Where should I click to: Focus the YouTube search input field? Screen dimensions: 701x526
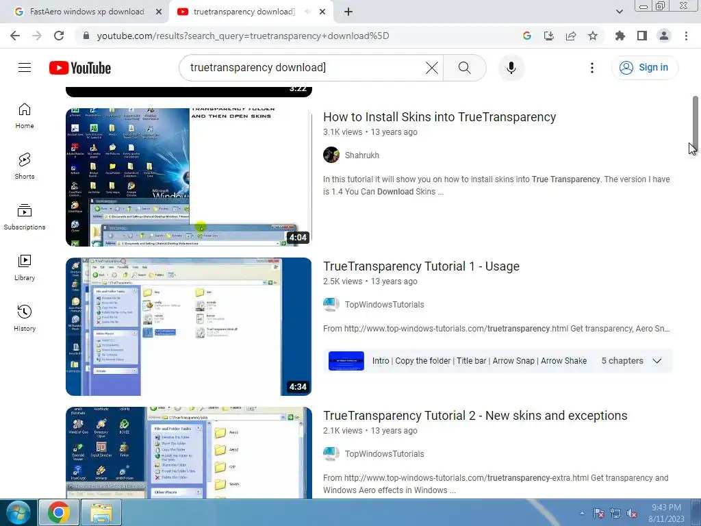point(304,68)
